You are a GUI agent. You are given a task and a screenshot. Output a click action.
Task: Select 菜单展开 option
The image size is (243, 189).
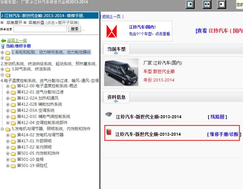point(14,23)
